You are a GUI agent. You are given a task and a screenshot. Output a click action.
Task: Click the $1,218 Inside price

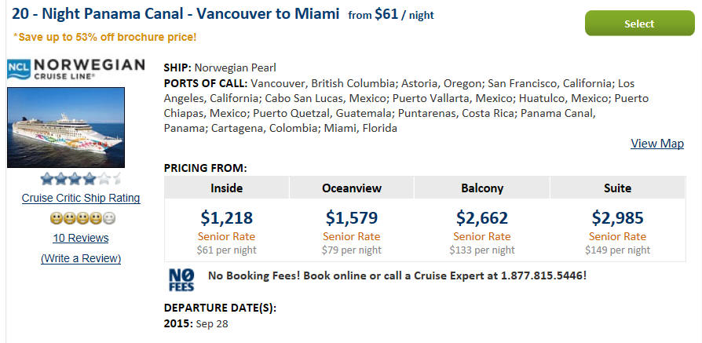(226, 218)
